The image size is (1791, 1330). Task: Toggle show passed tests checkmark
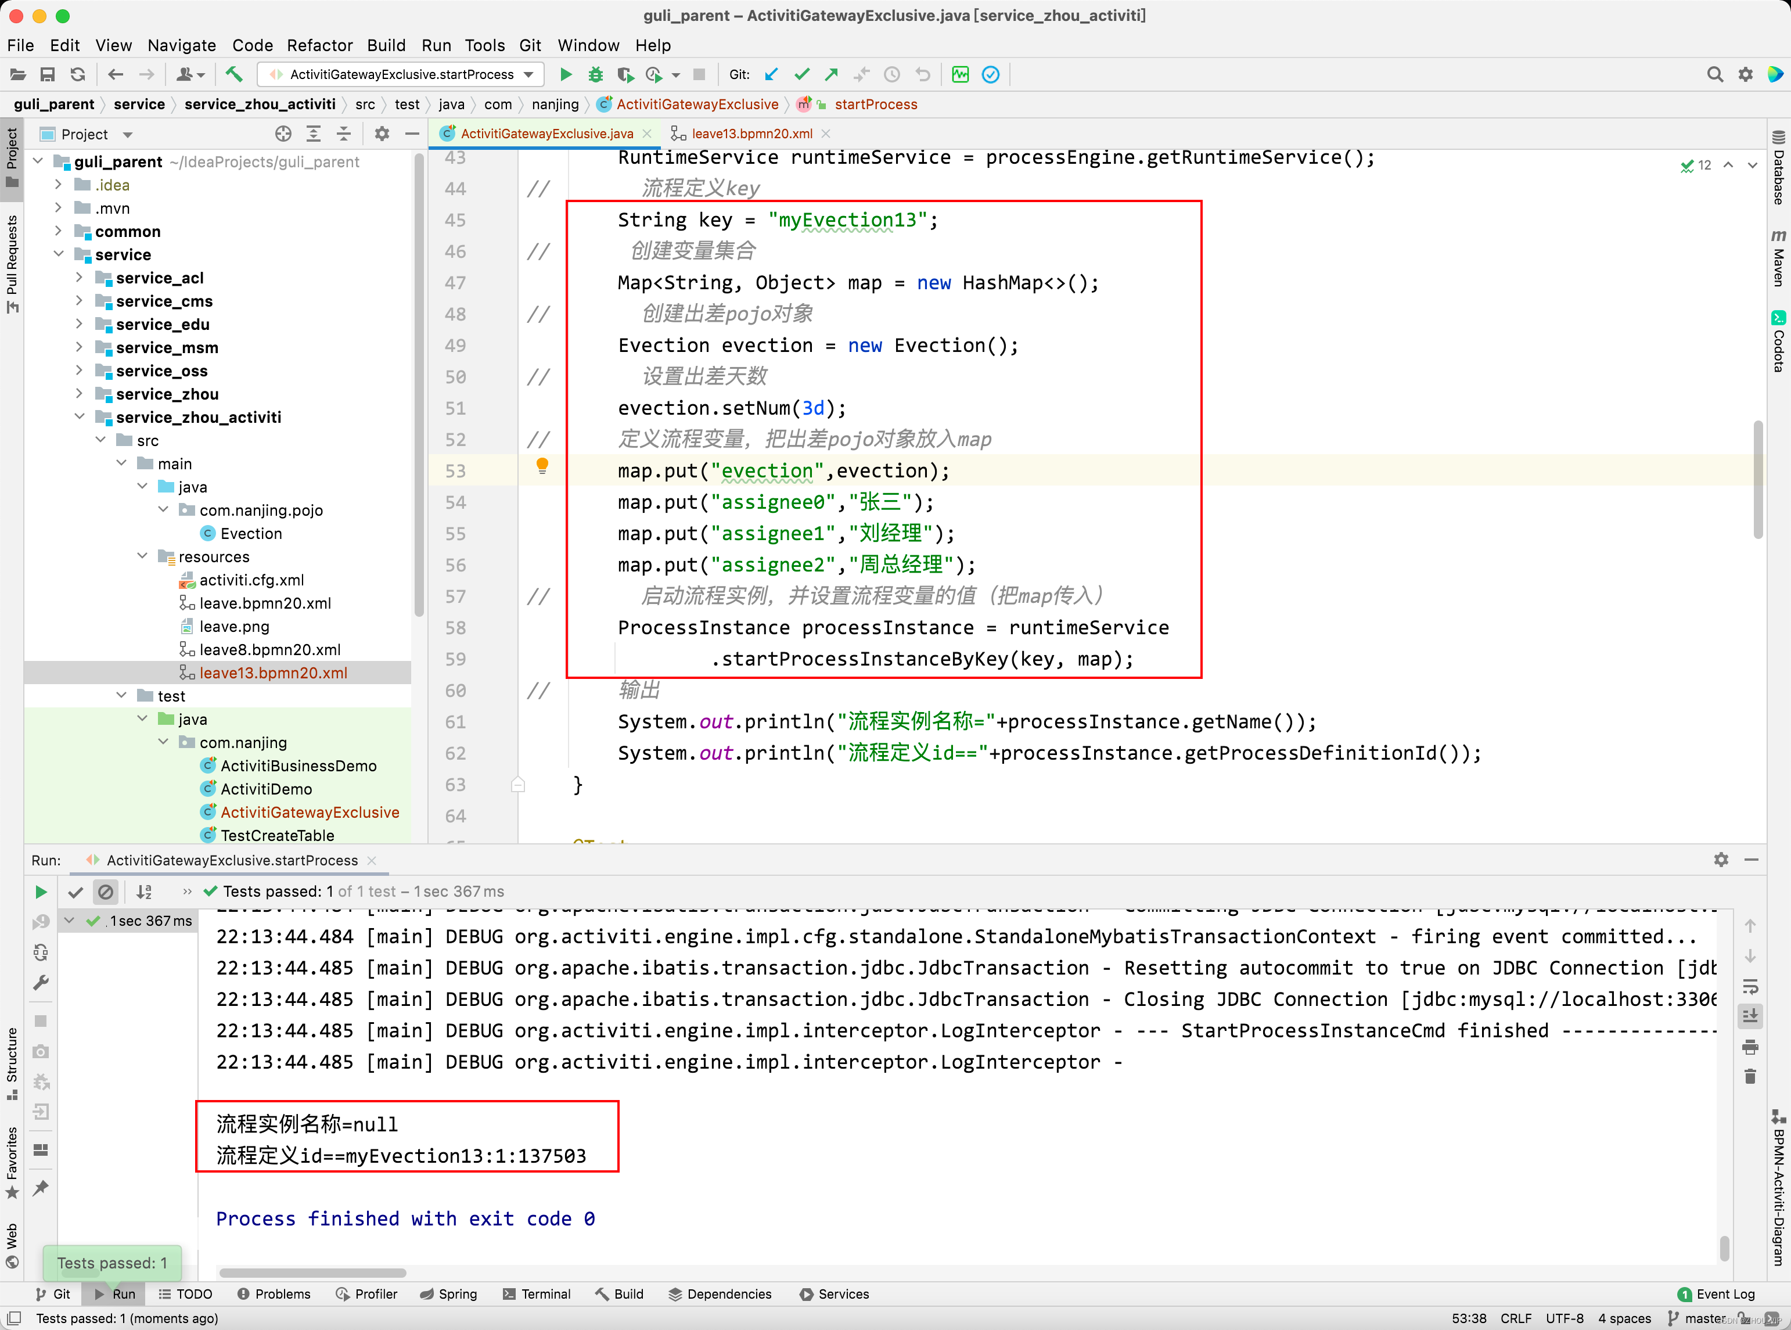click(x=75, y=892)
